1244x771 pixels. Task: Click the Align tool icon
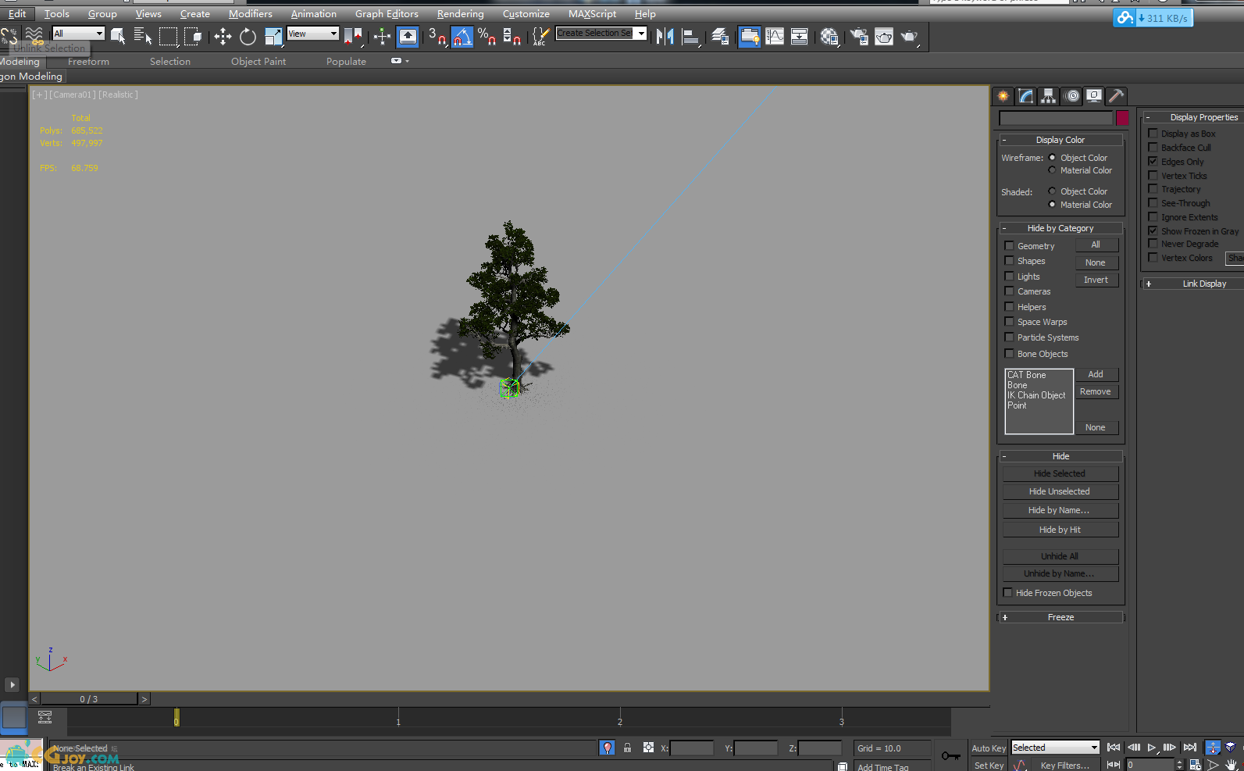coord(690,36)
